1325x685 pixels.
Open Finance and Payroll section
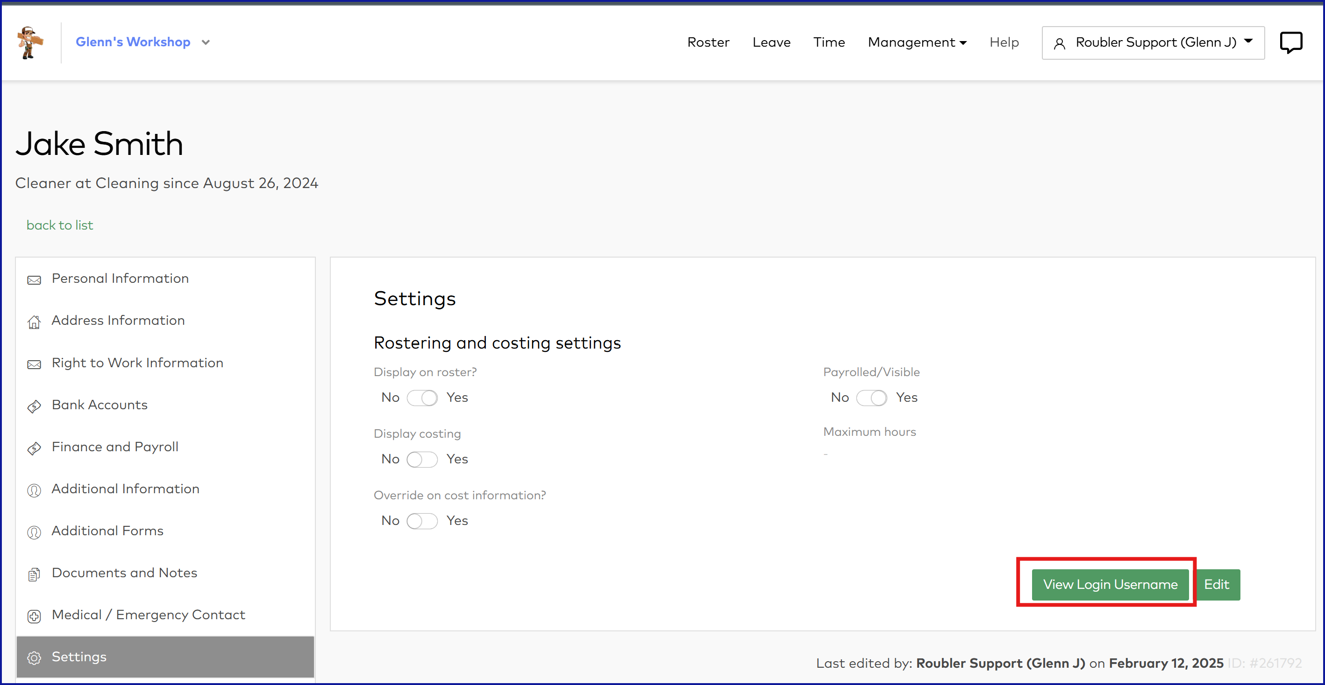click(x=115, y=447)
